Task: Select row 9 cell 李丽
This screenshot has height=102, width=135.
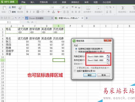Action: point(11,54)
